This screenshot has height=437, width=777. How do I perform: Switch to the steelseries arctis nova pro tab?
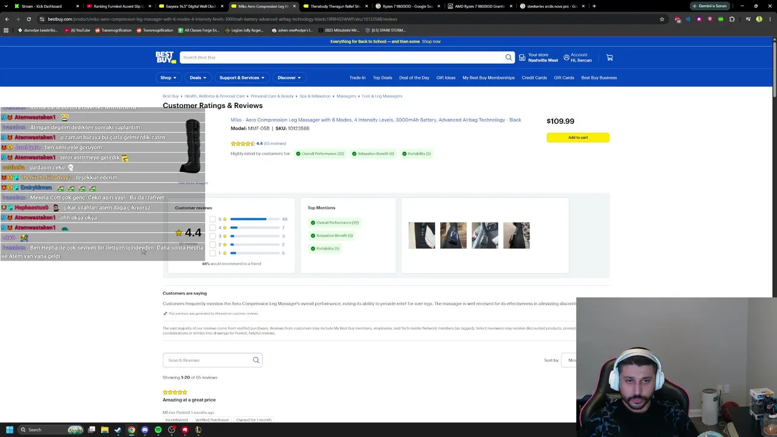(552, 6)
